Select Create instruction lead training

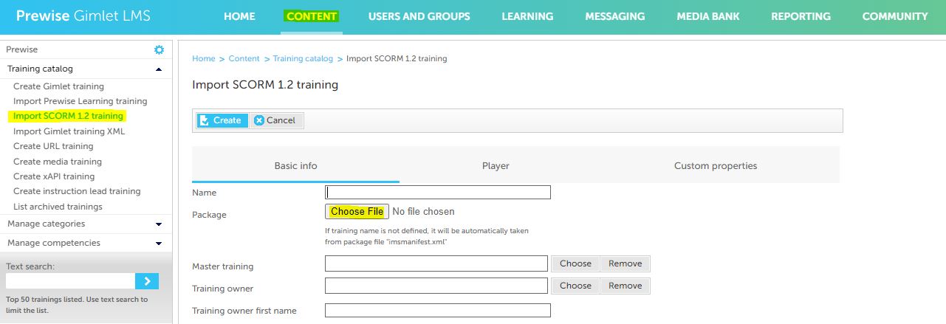pyautogui.click(x=77, y=191)
